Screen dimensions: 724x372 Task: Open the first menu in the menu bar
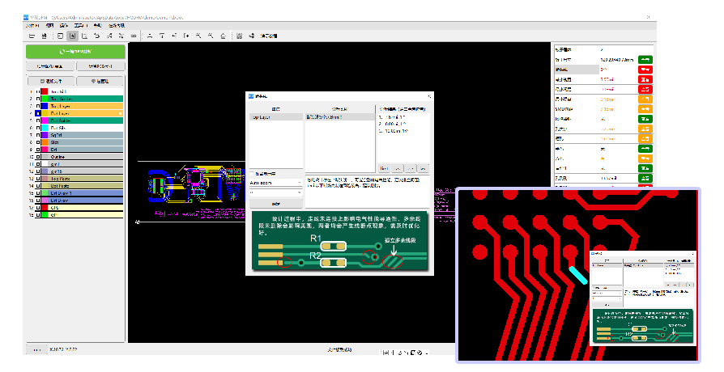[32, 26]
